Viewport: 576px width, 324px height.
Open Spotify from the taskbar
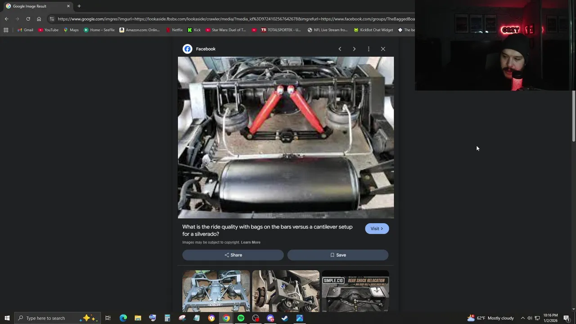coord(241,318)
